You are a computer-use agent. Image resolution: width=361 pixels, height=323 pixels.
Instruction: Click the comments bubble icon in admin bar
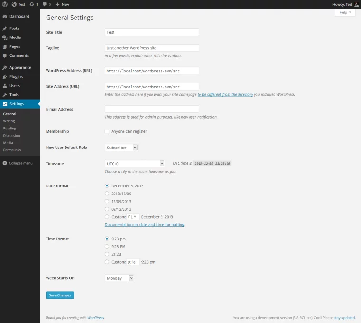45,4
